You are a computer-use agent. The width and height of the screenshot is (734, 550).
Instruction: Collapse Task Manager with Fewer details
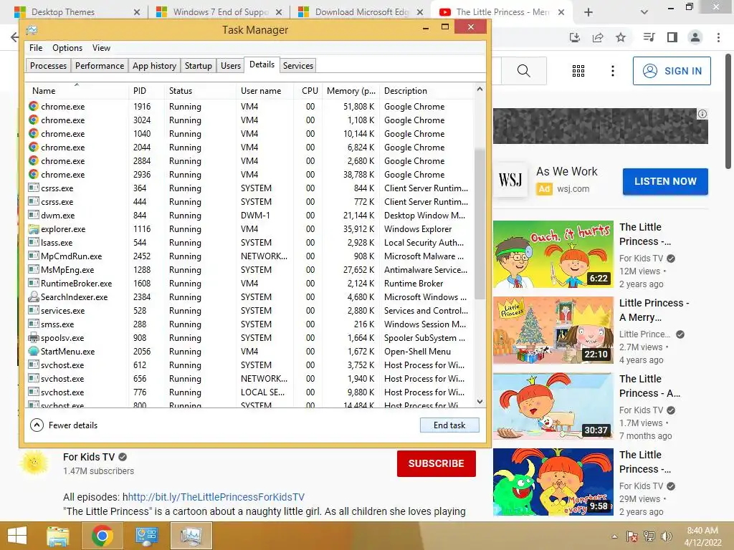(64, 425)
